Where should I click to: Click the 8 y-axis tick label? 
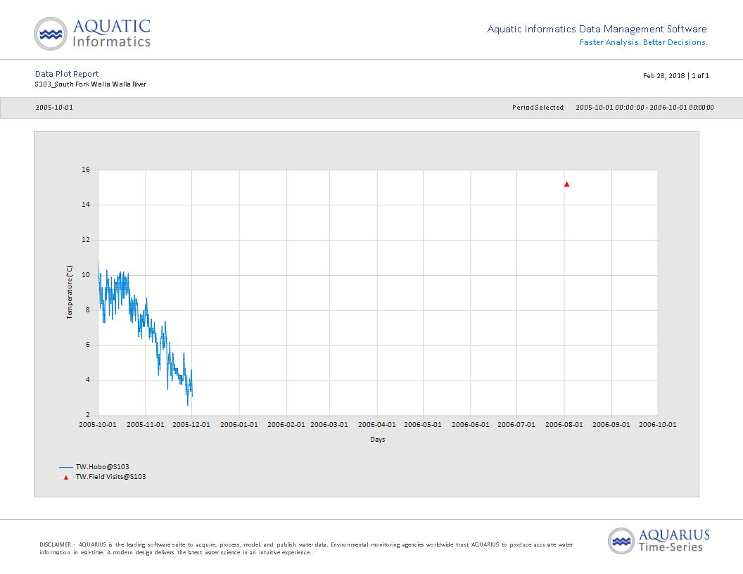[x=88, y=310]
